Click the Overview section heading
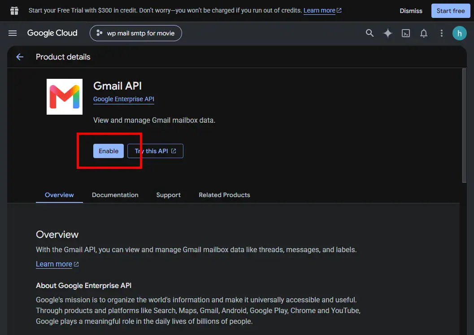The height and width of the screenshot is (335, 474). pyautogui.click(x=57, y=235)
